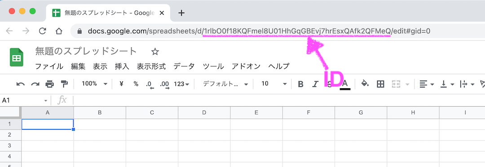This screenshot has width=485, height=167.
Task: Open the ファイル menu
Action: coord(49,66)
